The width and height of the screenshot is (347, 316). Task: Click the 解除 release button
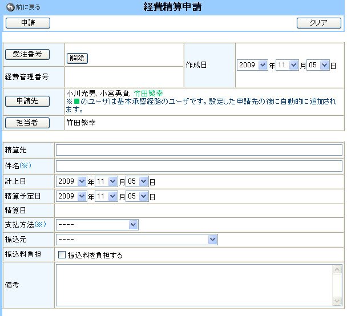(77, 58)
